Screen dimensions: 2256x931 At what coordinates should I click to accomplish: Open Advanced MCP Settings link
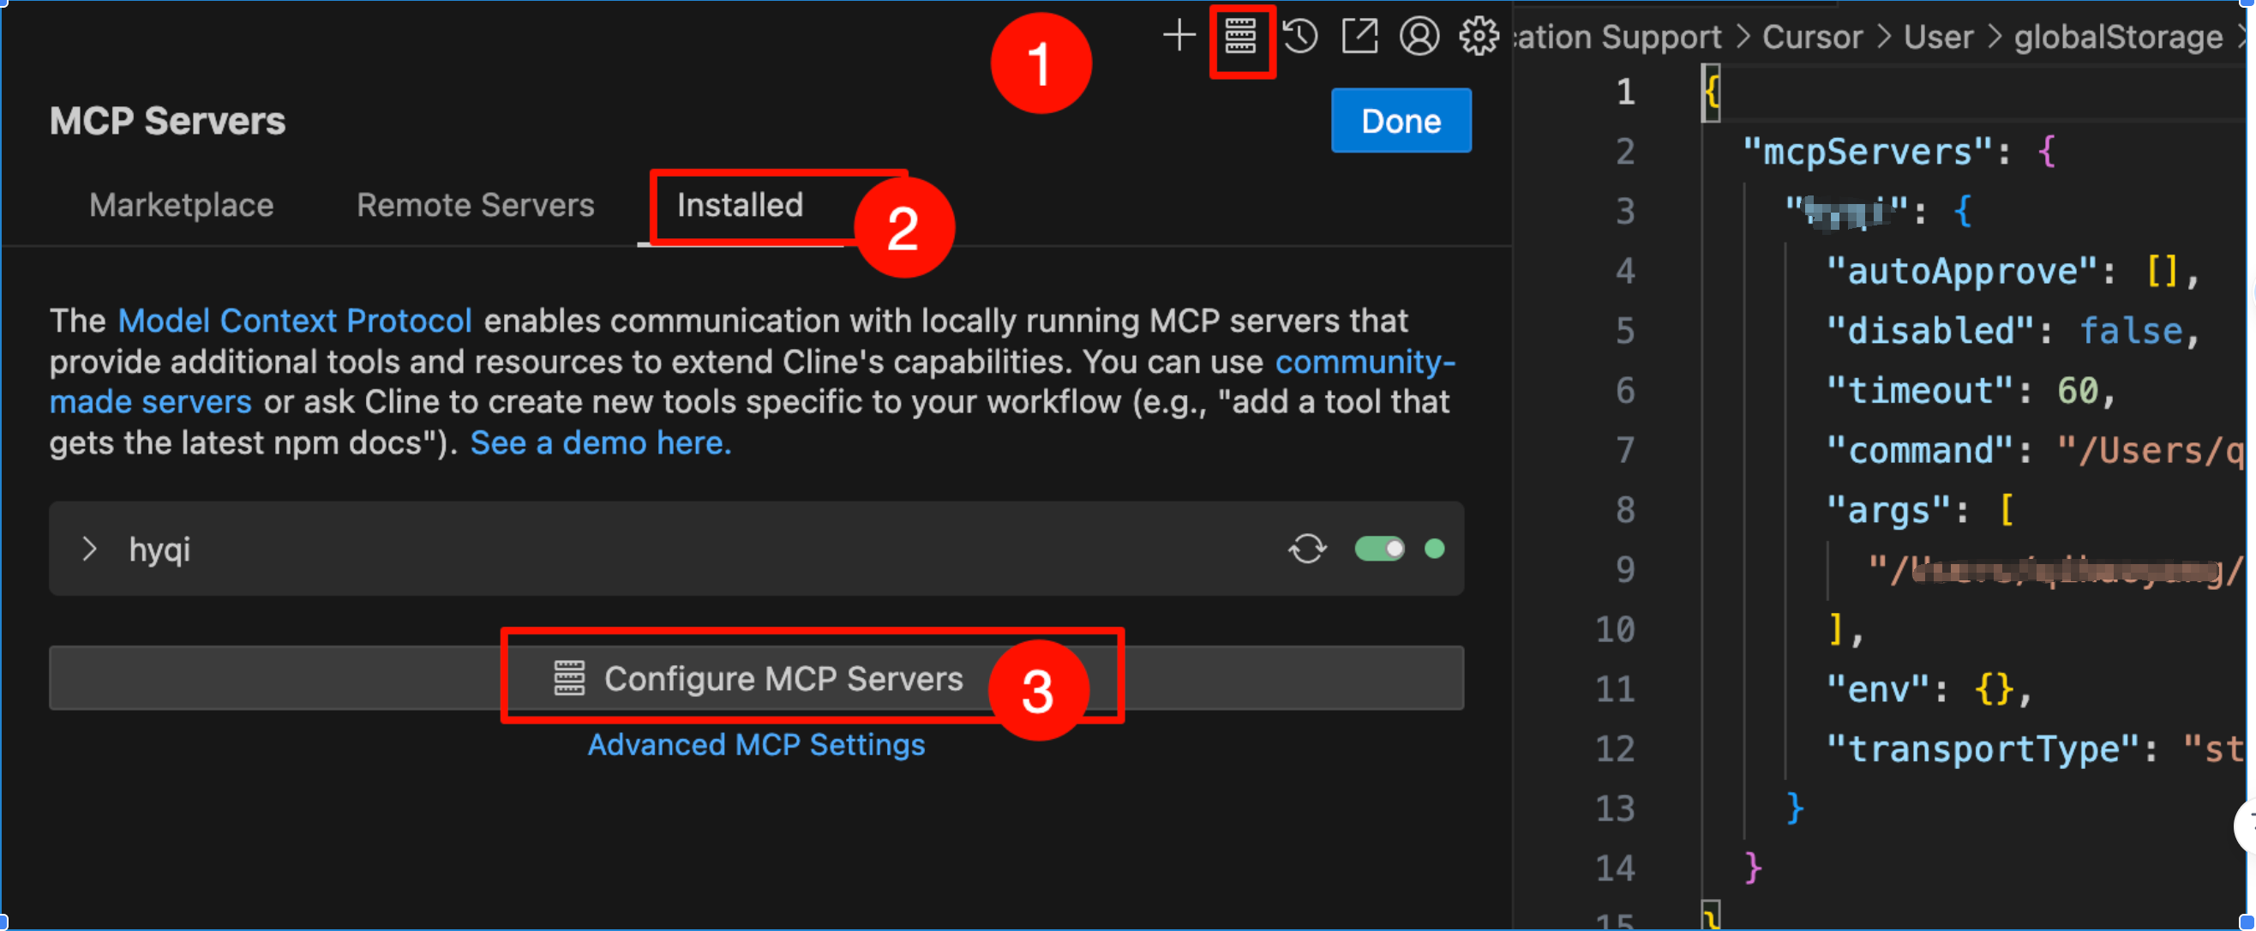(756, 745)
